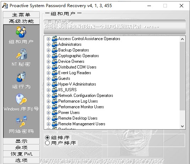Select the Performance Monitor Users label
Screen dimensions: 190x164
(81, 107)
